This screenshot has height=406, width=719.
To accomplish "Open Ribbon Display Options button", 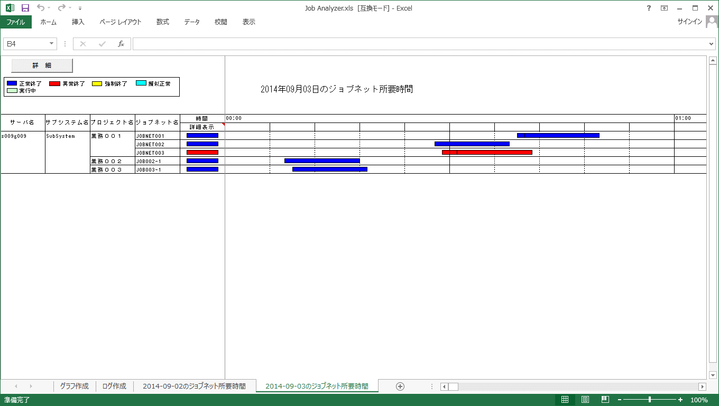I will [664, 8].
